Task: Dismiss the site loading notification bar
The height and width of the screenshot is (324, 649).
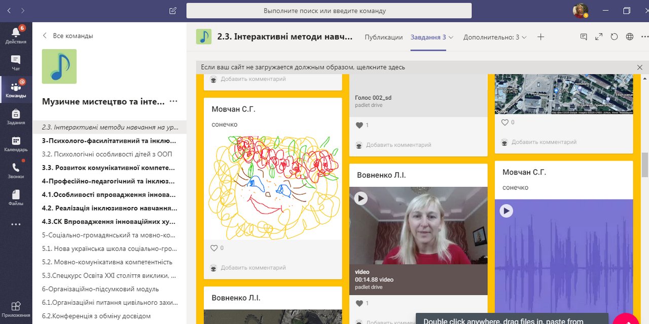Action: 639,67
